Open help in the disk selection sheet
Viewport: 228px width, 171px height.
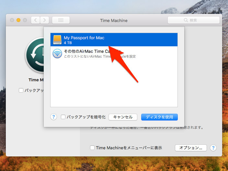coord(53,117)
